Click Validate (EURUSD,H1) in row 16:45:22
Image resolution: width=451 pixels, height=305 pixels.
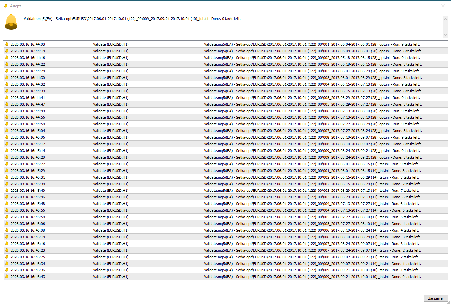tap(111, 164)
